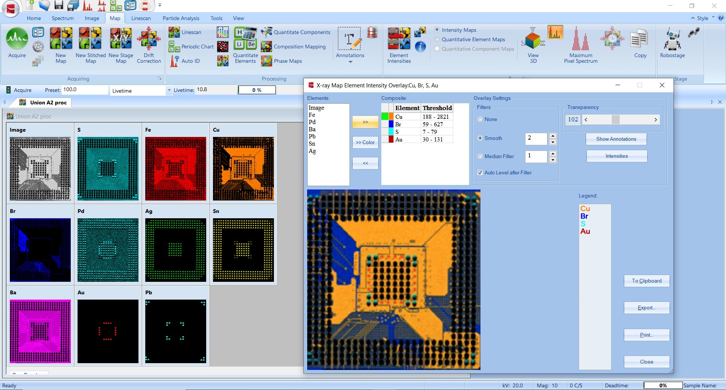
Task: Click the Preset value input field
Action: (85, 90)
